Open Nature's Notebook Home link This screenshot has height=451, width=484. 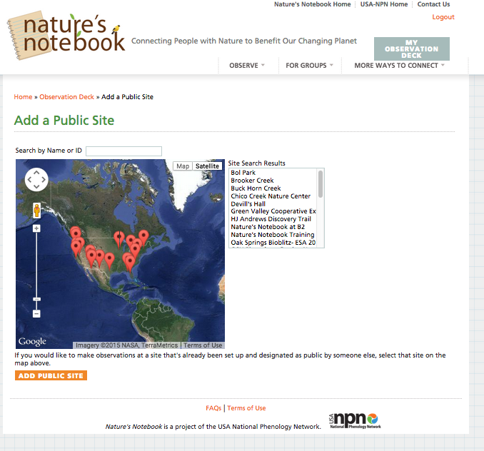pyautogui.click(x=313, y=4)
